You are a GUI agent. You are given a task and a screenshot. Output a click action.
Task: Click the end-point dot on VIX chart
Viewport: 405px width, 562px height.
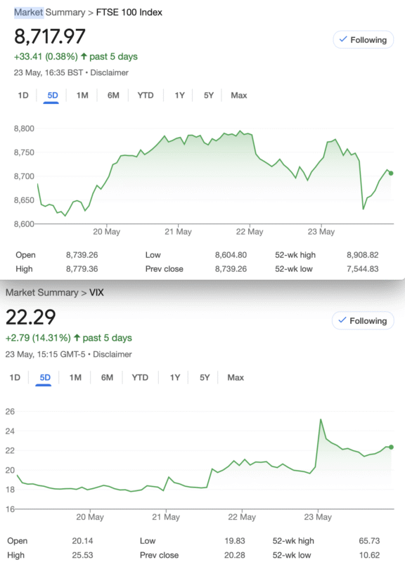click(x=391, y=447)
